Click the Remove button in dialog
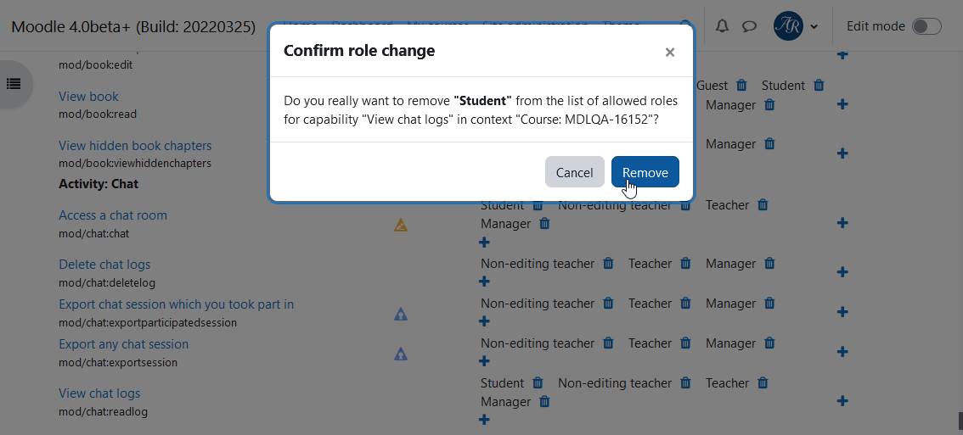Image resolution: width=963 pixels, height=435 pixels. 645,172
